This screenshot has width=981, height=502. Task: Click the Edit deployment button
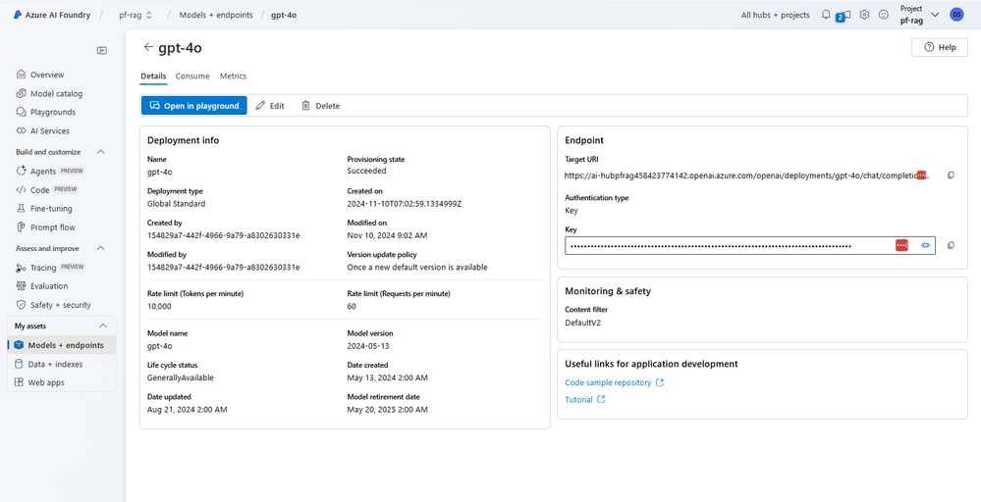(270, 106)
